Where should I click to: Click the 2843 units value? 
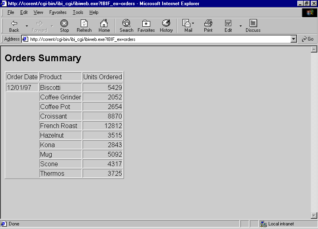click(x=115, y=145)
